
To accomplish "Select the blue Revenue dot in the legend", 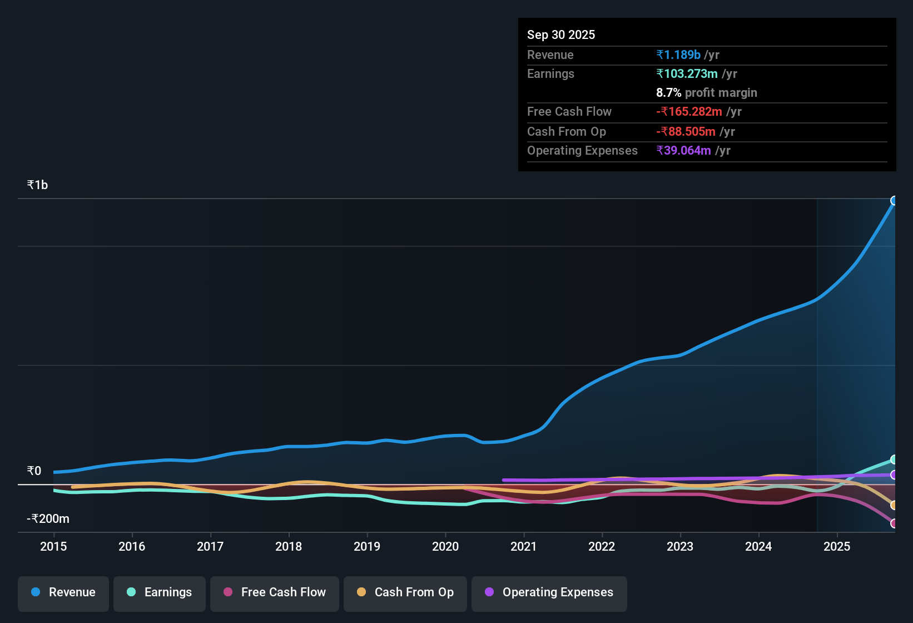I will pos(35,592).
